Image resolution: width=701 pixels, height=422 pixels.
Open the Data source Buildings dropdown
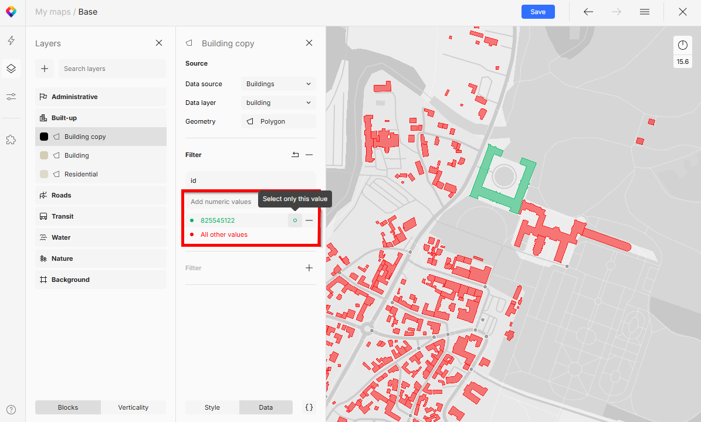(278, 83)
